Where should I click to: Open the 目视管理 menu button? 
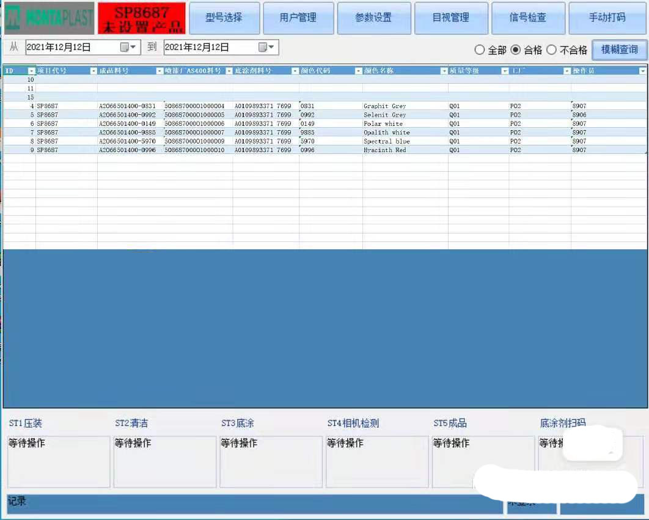click(451, 18)
